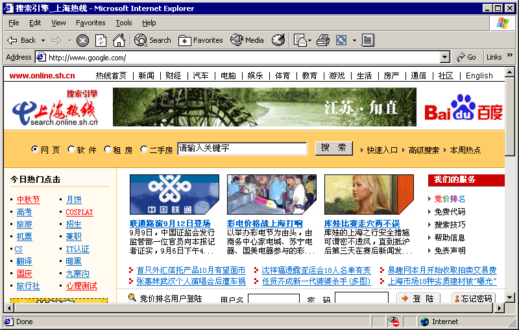The height and width of the screenshot is (330, 519).
Task: Open the File menu
Action: tap(14, 23)
